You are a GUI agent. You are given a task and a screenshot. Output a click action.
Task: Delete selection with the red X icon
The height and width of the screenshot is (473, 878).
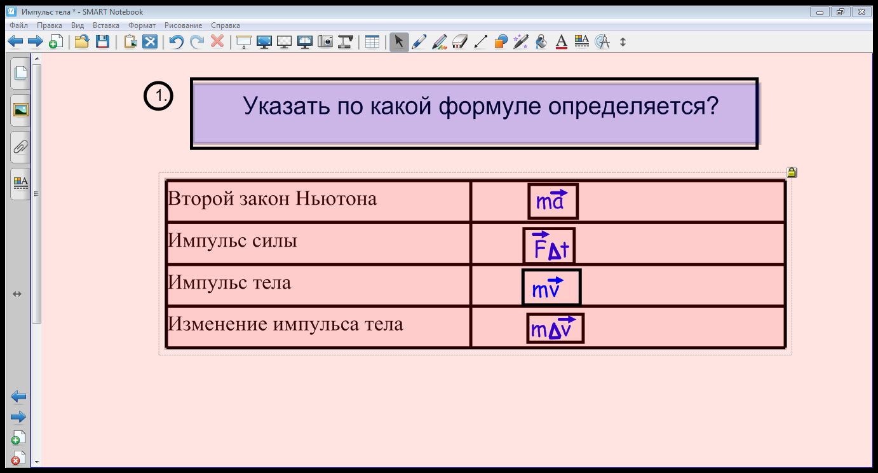coord(217,42)
